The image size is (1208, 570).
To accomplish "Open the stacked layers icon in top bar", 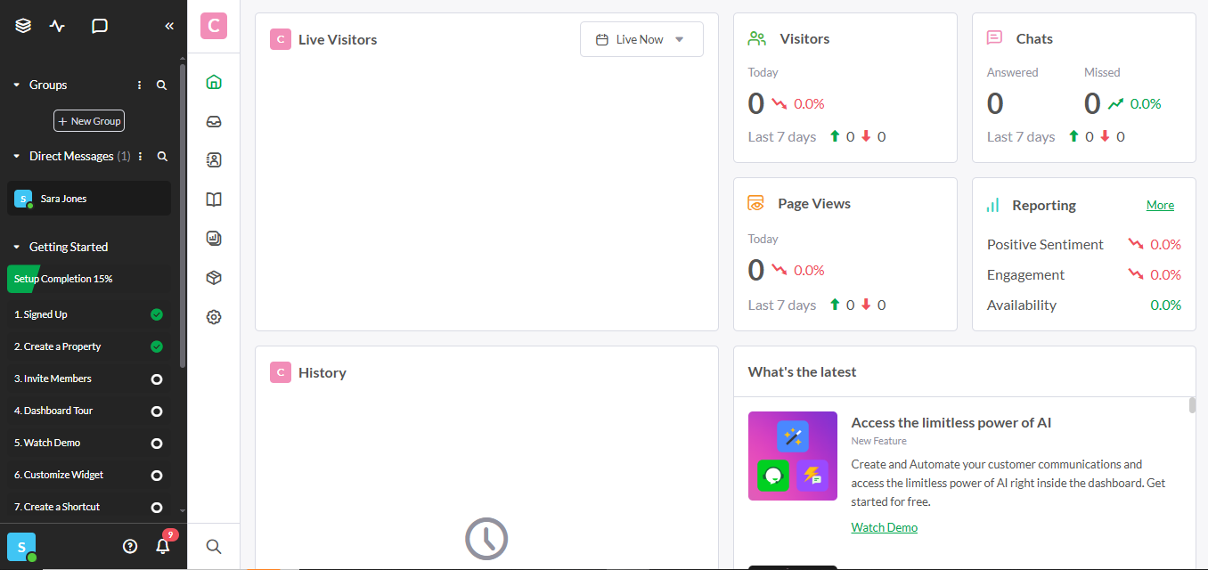I will pyautogui.click(x=23, y=26).
